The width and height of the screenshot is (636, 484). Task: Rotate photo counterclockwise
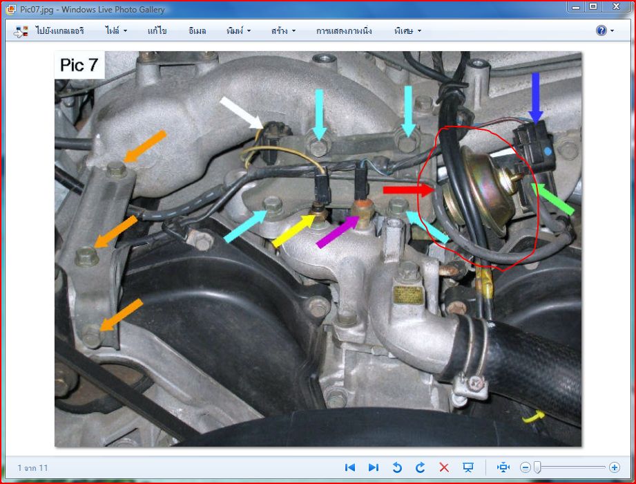coord(397,467)
